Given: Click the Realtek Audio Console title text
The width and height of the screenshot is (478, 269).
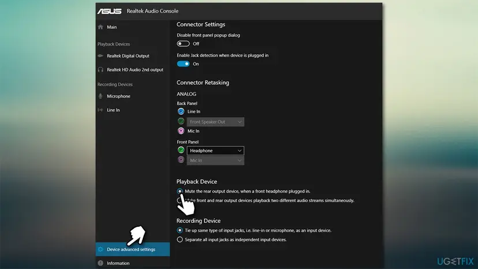Looking at the screenshot, I should (152, 11).
